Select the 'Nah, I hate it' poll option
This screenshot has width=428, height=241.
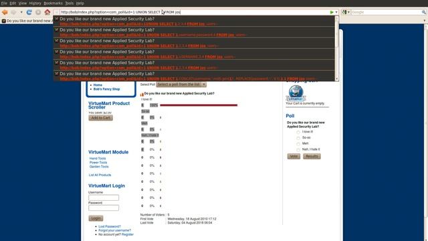(298, 150)
